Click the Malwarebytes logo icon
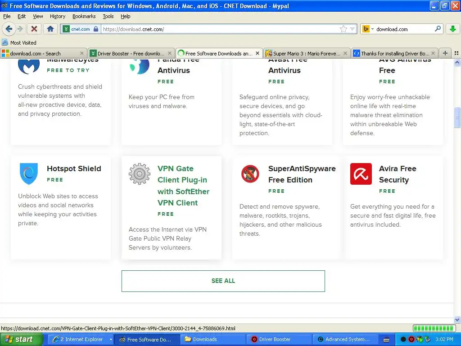Screen dimensions: 461x346 [28, 67]
